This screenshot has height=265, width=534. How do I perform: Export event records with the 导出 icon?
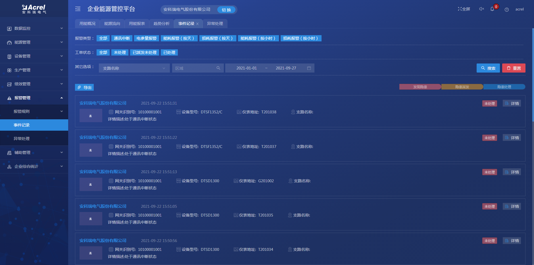84,87
